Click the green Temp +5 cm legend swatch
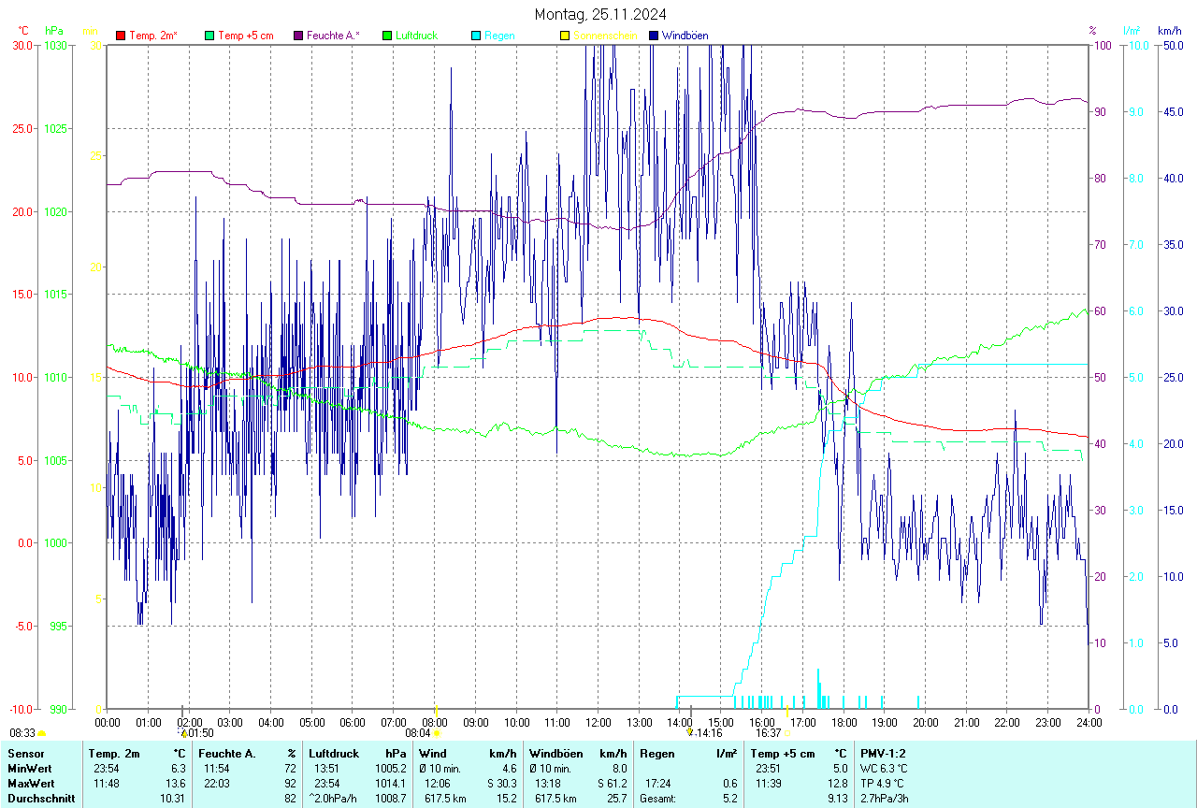This screenshot has width=1197, height=808. [x=209, y=36]
